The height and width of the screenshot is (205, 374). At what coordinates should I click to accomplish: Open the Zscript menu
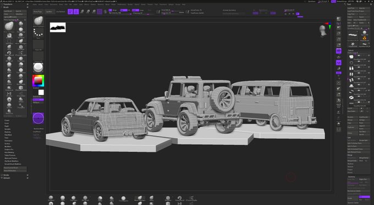[178, 4]
